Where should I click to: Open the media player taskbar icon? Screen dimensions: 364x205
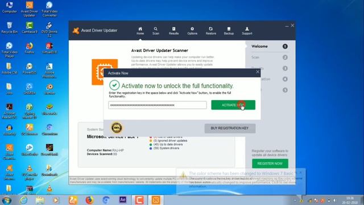point(56,200)
